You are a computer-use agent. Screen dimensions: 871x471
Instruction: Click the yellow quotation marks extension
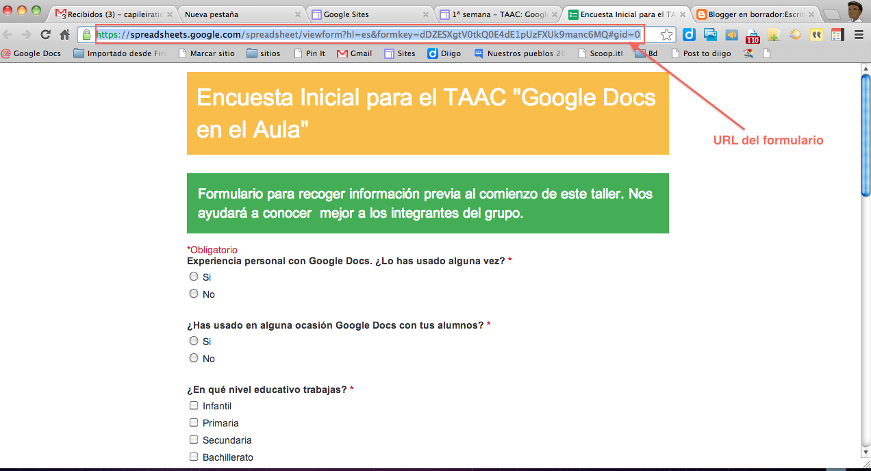click(816, 34)
